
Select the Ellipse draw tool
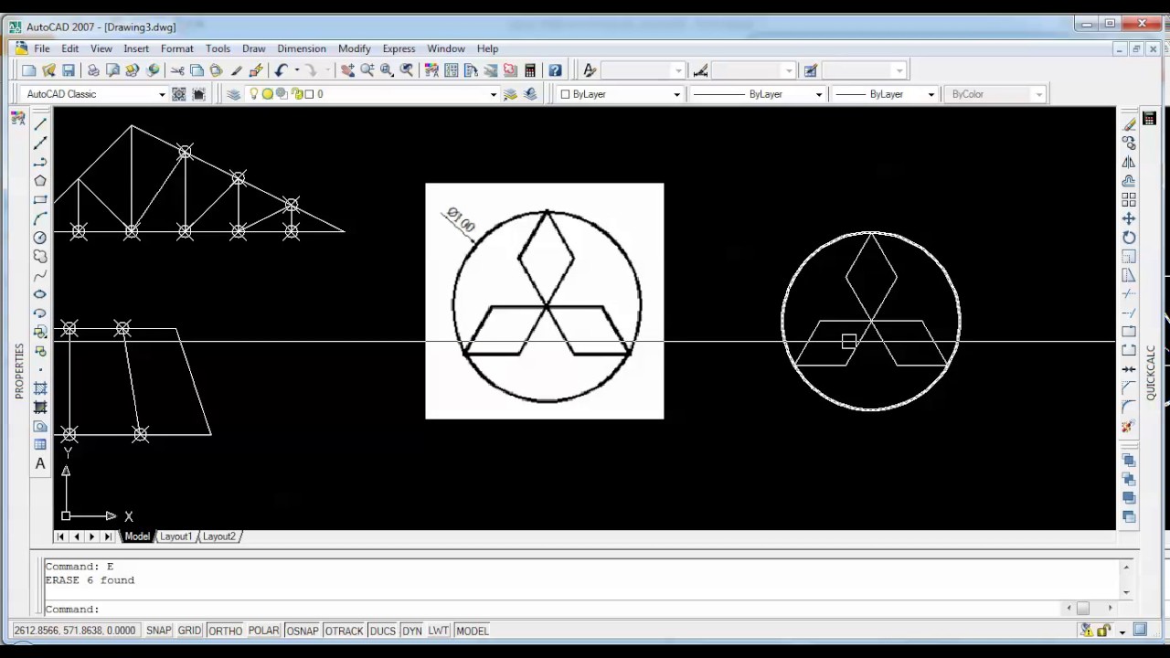click(40, 294)
